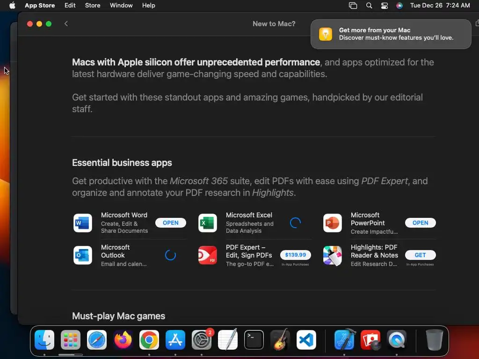Click the Microsoft Word title text
The width and height of the screenshot is (479, 359).
tap(124, 215)
